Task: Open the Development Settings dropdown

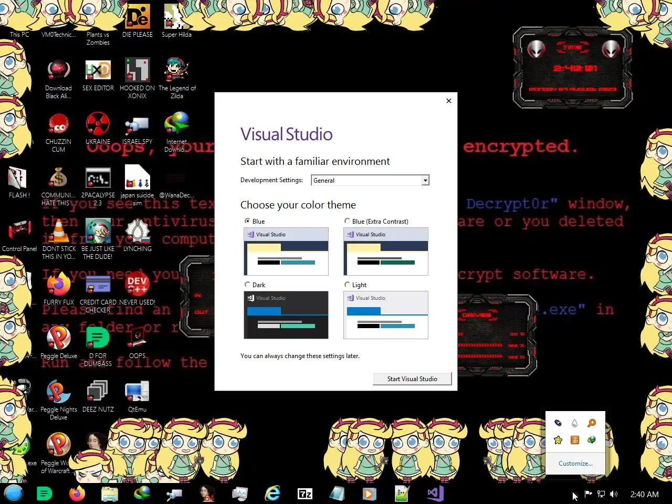Action: 370,180
